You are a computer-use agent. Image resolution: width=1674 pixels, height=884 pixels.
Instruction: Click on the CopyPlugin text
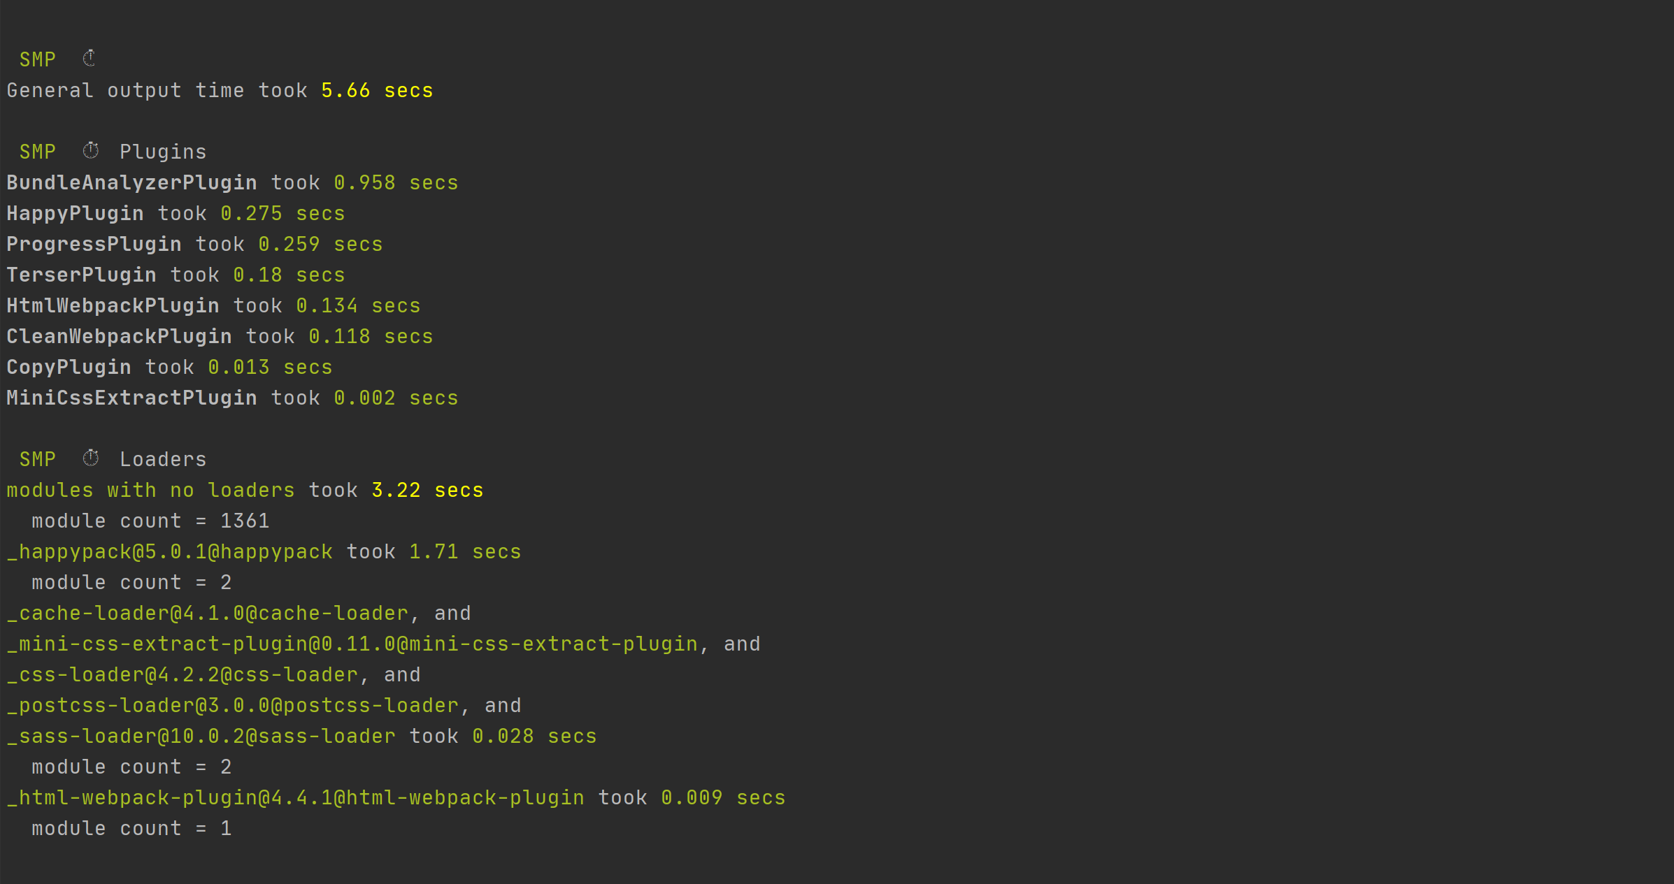tap(69, 368)
